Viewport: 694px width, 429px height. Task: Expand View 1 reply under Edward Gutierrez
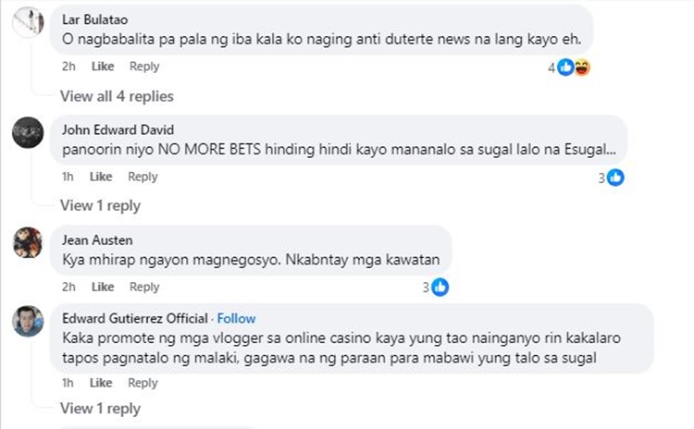pyautogui.click(x=101, y=409)
